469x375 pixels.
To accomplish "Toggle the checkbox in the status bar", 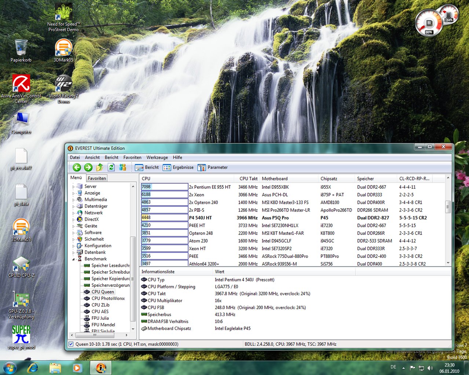I will tap(71, 344).
